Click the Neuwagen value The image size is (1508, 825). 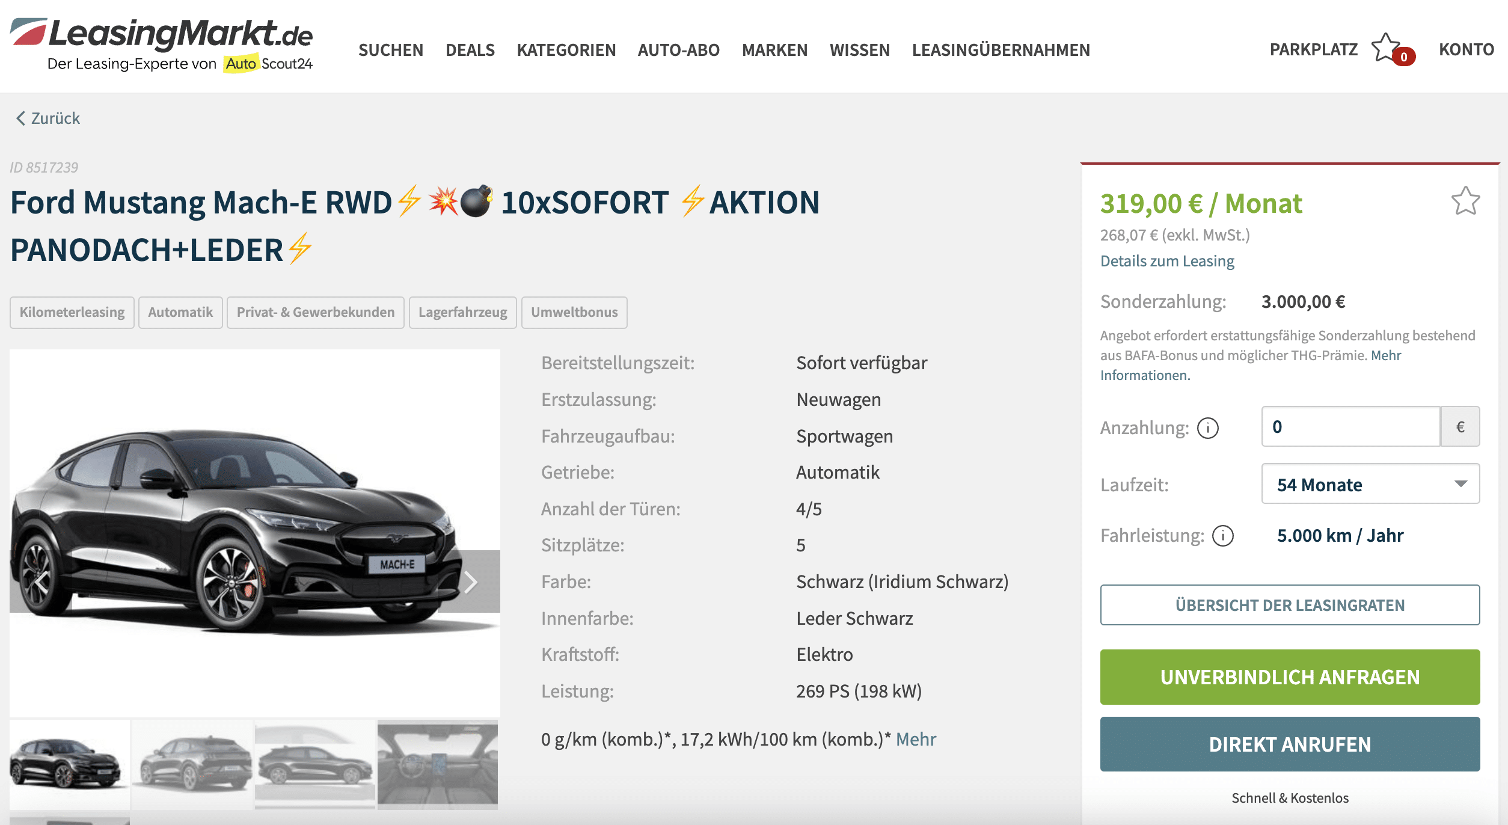[838, 399]
